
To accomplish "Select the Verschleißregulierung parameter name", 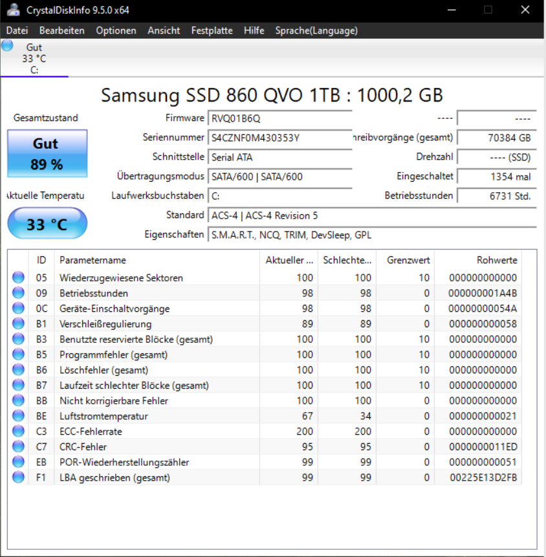I will pyautogui.click(x=105, y=324).
